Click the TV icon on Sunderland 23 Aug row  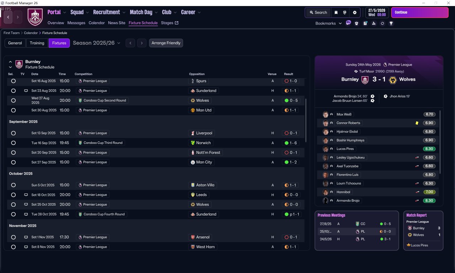coord(26,91)
